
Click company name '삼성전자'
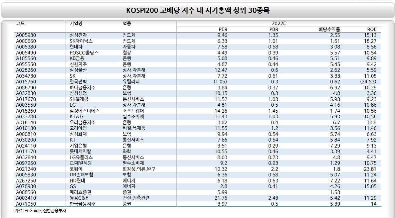pyautogui.click(x=78, y=35)
